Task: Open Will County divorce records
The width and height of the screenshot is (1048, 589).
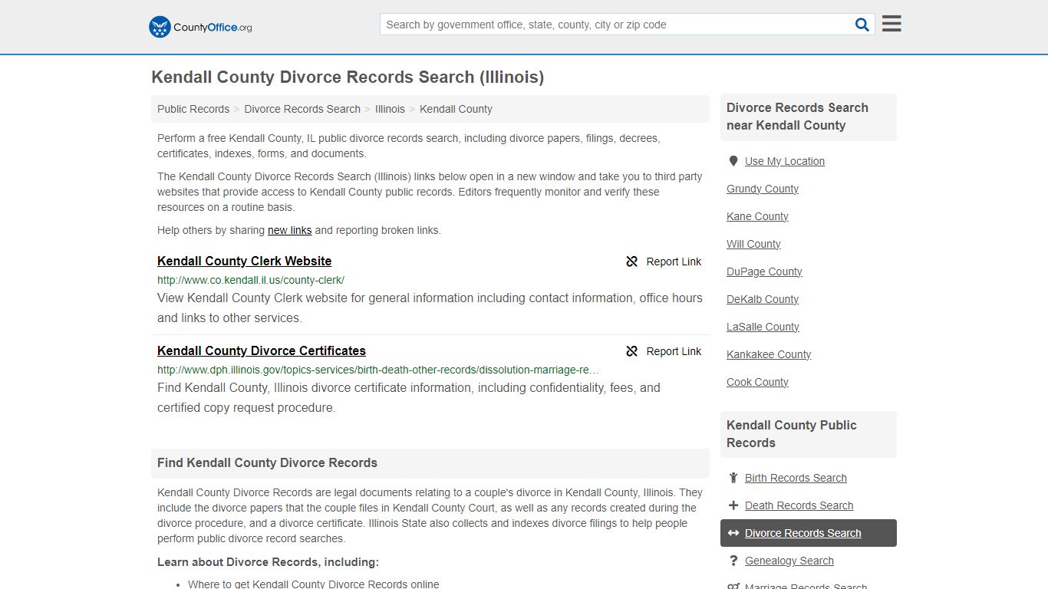Action: click(x=753, y=244)
